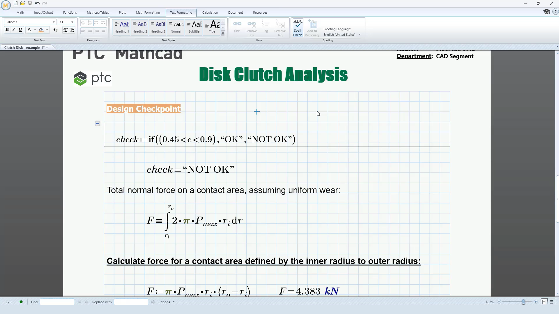Viewport: 559px width, 314px height.
Task: Align paragraph text to the left
Action: coord(83,31)
